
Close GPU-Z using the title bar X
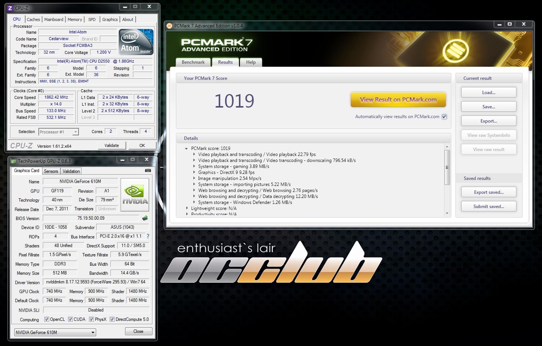pyautogui.click(x=146, y=160)
